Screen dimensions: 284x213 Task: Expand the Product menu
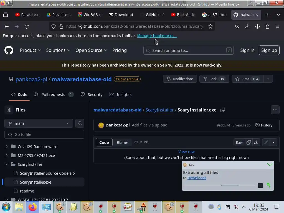[31, 50]
